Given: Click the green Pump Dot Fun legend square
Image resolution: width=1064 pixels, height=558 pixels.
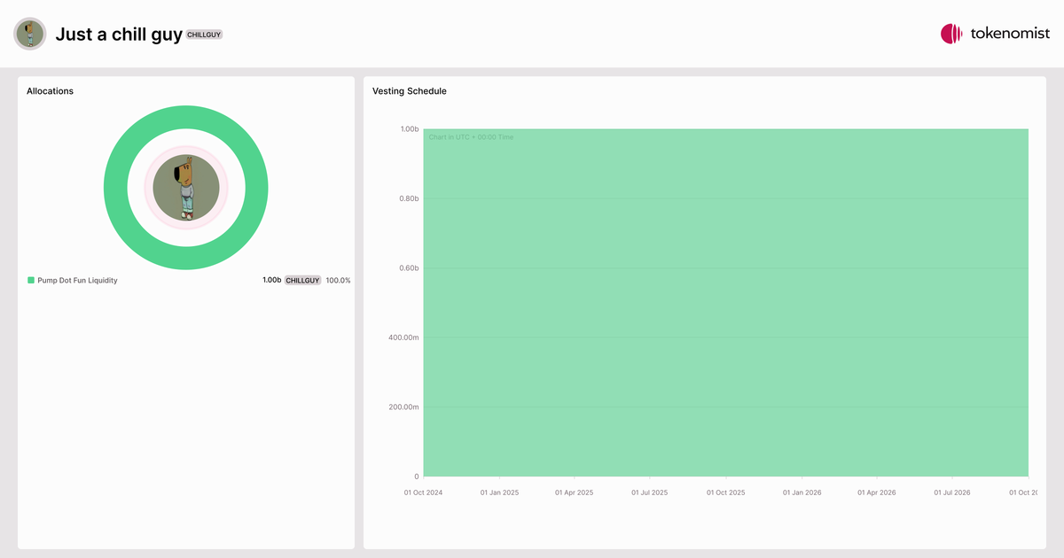Looking at the screenshot, I should [31, 280].
